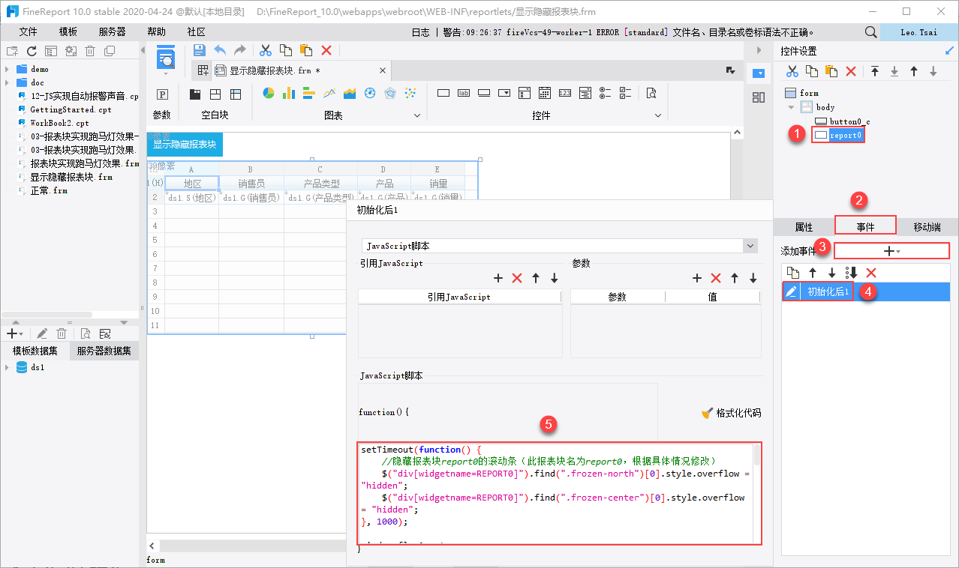Insert a pie chart from the 图表 group
The height and width of the screenshot is (568, 959).
[x=269, y=94]
